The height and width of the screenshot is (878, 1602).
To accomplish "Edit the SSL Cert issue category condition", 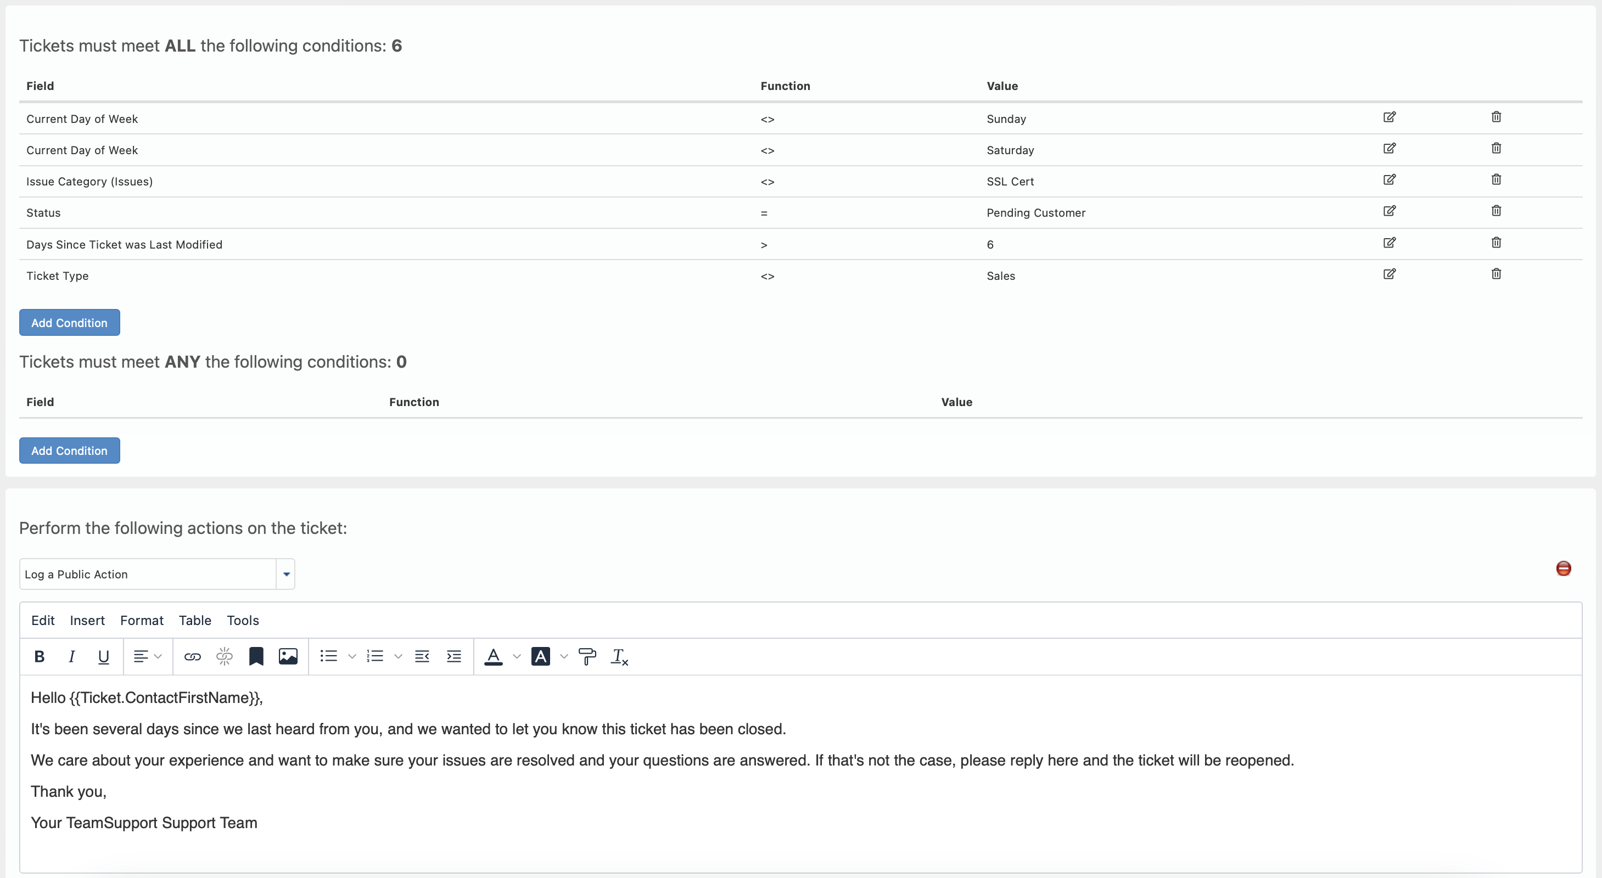I will 1390,179.
